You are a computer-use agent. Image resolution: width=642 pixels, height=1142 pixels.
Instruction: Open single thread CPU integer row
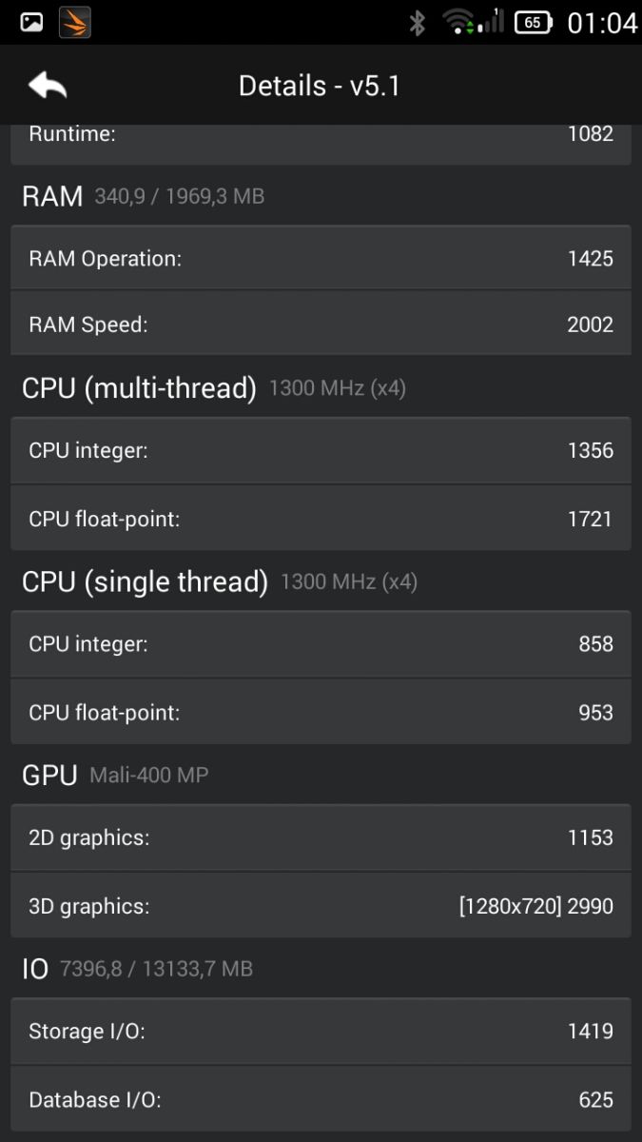(x=321, y=644)
